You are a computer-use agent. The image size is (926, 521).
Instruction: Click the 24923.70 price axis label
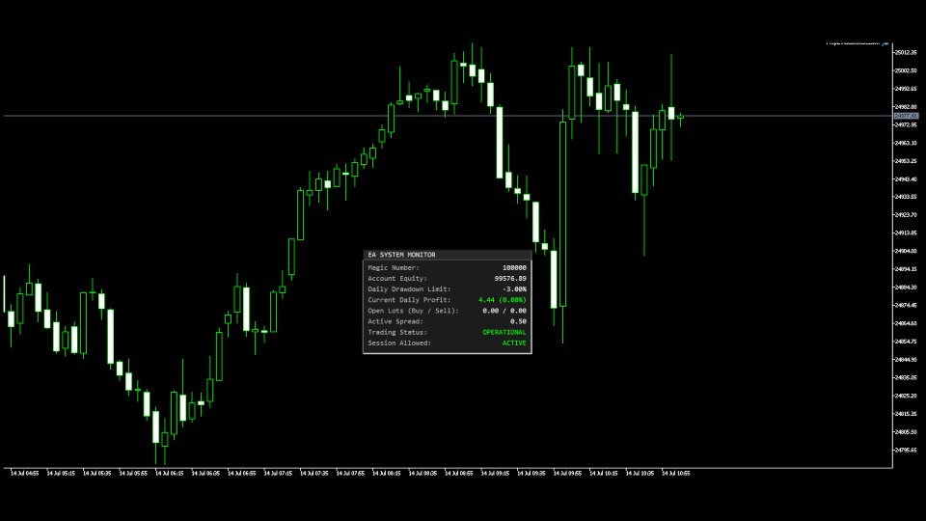coord(906,215)
